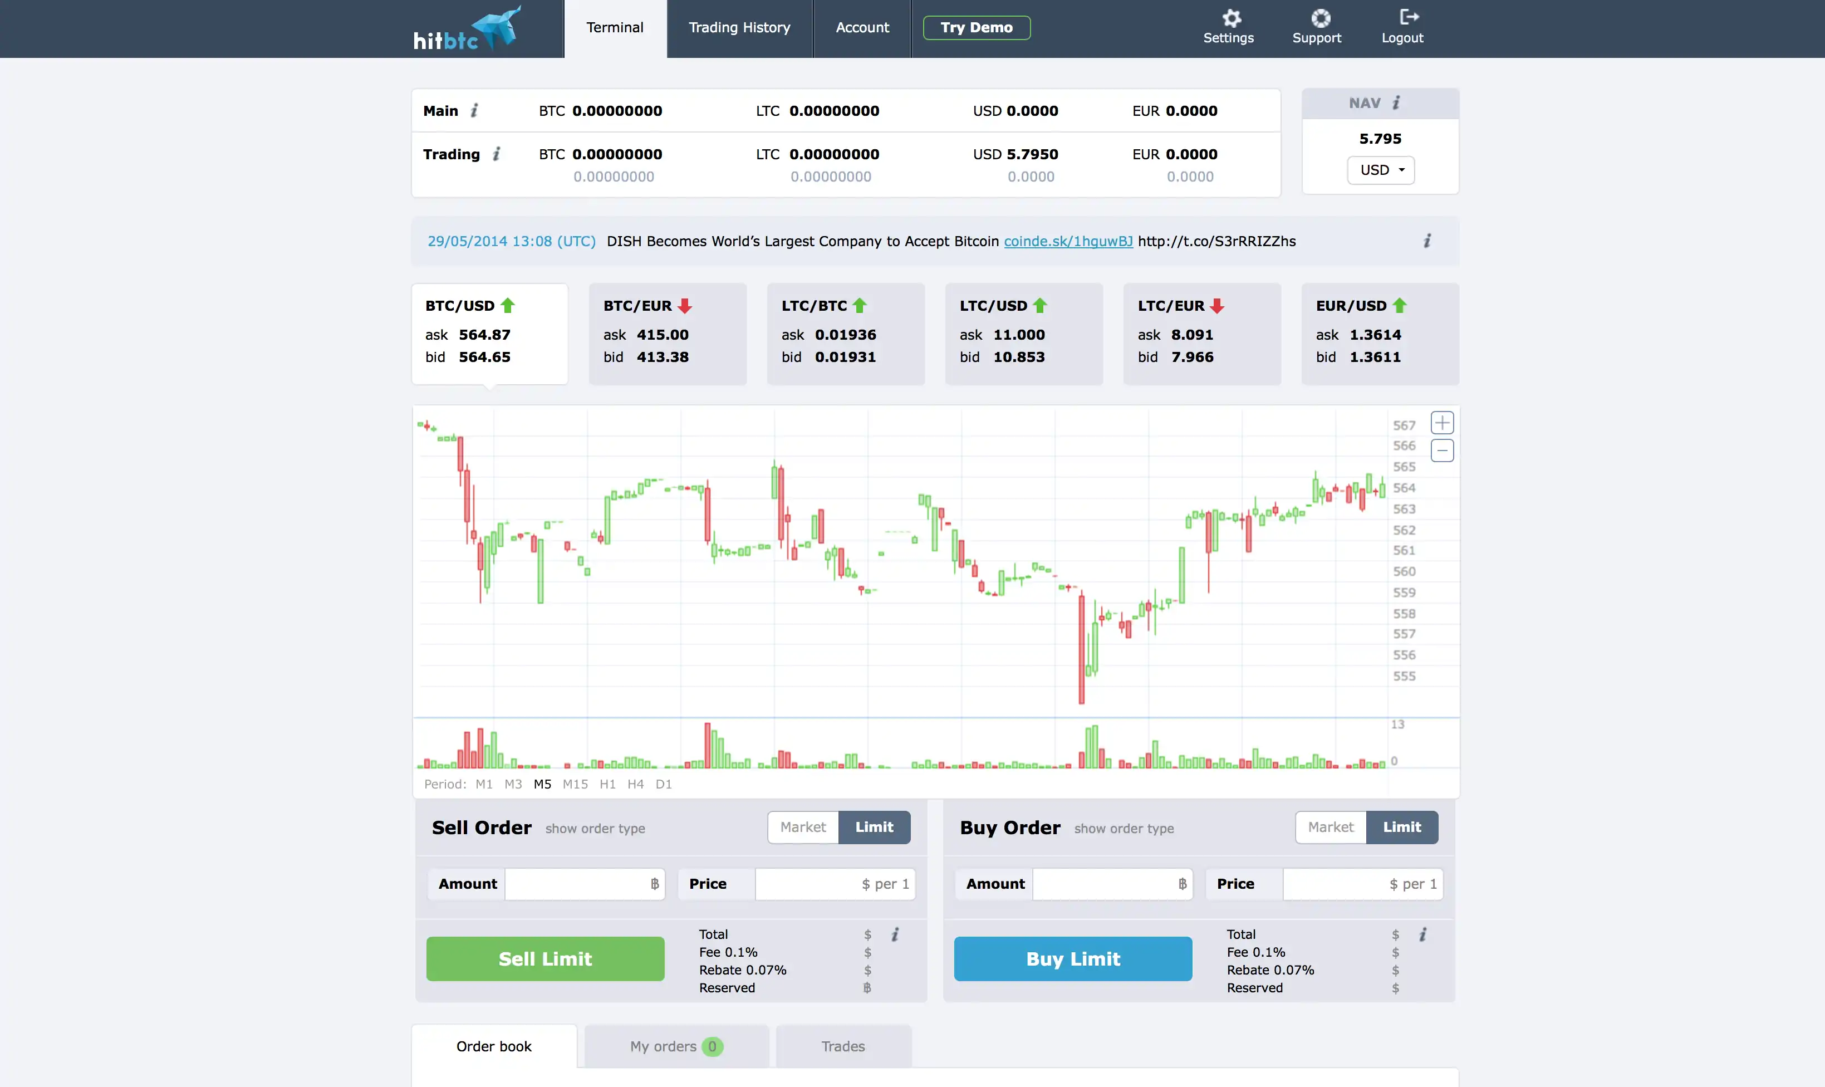Click the NAV info icon

tap(1396, 103)
